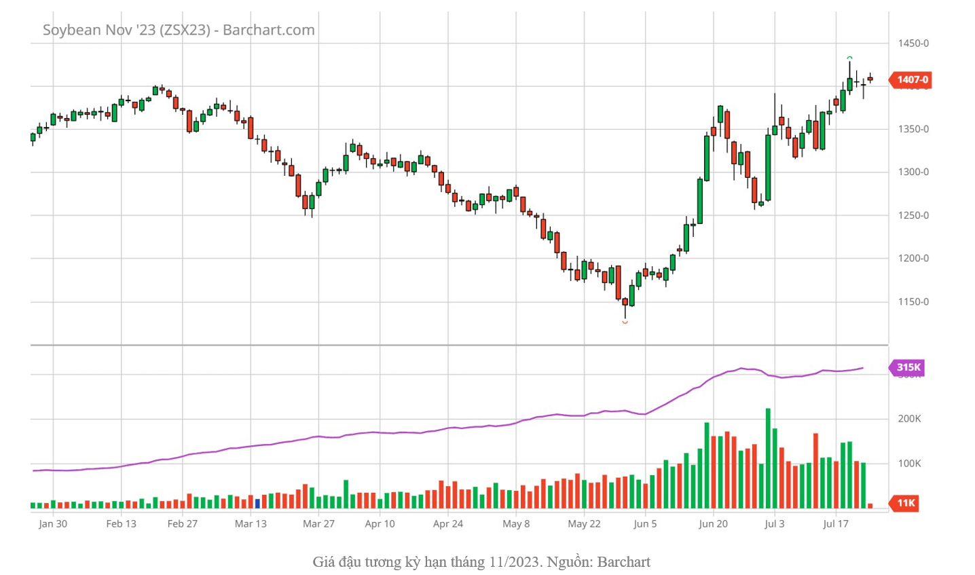Screen dimensions: 975x575
Task: Click the Apr 10 date label
Action: 380,523
